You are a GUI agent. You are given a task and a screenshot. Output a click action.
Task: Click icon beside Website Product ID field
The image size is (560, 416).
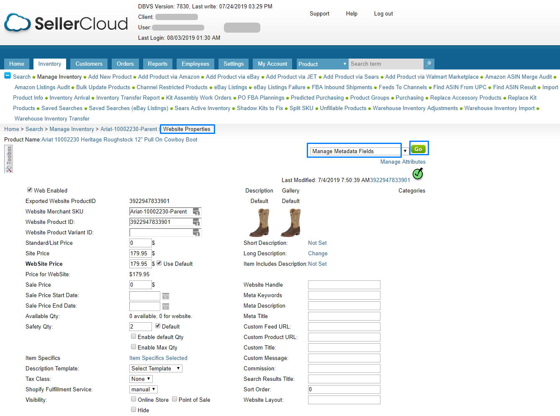tap(196, 222)
